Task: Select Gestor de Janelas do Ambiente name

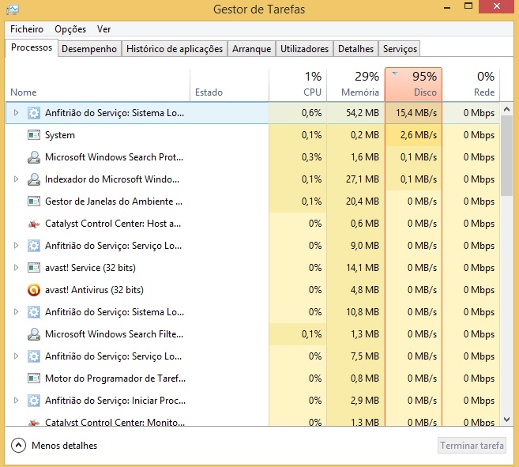Action: coord(114,201)
